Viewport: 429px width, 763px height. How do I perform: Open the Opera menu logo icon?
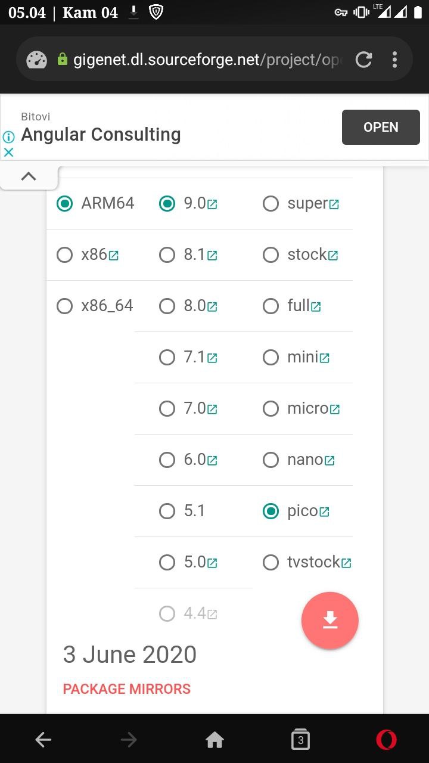click(386, 740)
